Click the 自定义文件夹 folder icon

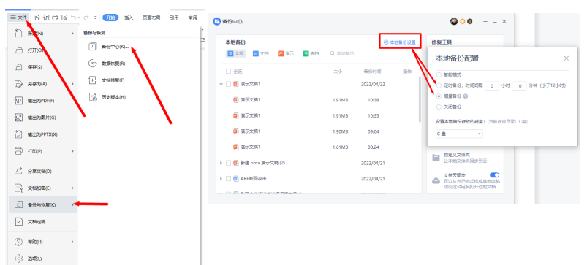(436, 158)
